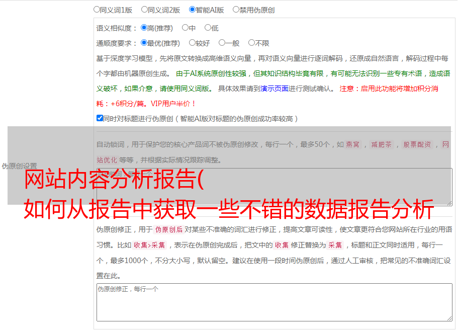The height and width of the screenshot is (331, 458).
Task: Set 语义相似度 to 高(推荐)
Action: point(144,28)
